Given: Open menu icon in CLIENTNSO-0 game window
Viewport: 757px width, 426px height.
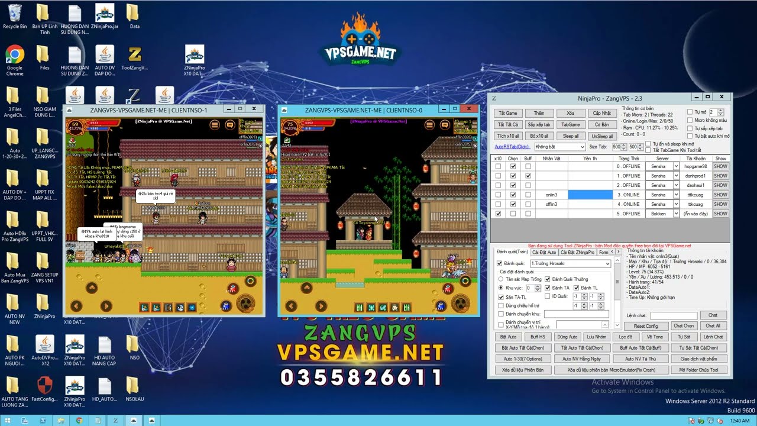Looking at the screenshot, I should (x=429, y=125).
